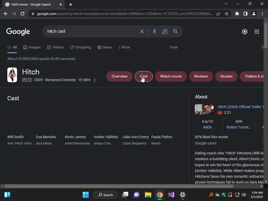The image size is (268, 201).
Task: Click the browser forward arrow
Action: coord(14,14)
